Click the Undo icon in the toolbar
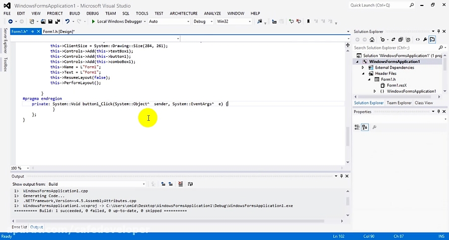 click(x=67, y=21)
